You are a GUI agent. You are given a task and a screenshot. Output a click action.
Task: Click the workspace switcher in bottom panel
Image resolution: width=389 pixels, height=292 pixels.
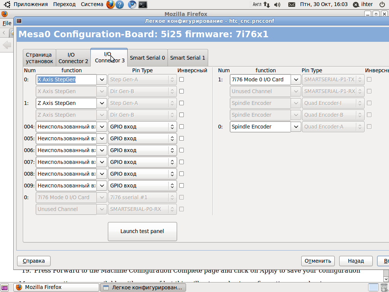[373, 287]
